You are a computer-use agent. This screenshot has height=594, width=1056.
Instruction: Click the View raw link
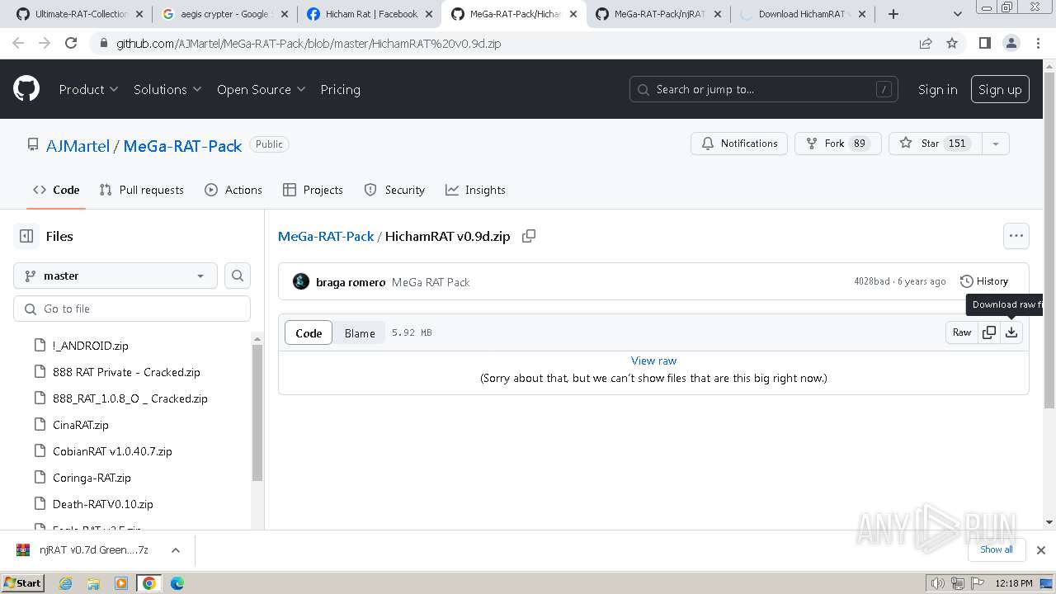tap(653, 361)
